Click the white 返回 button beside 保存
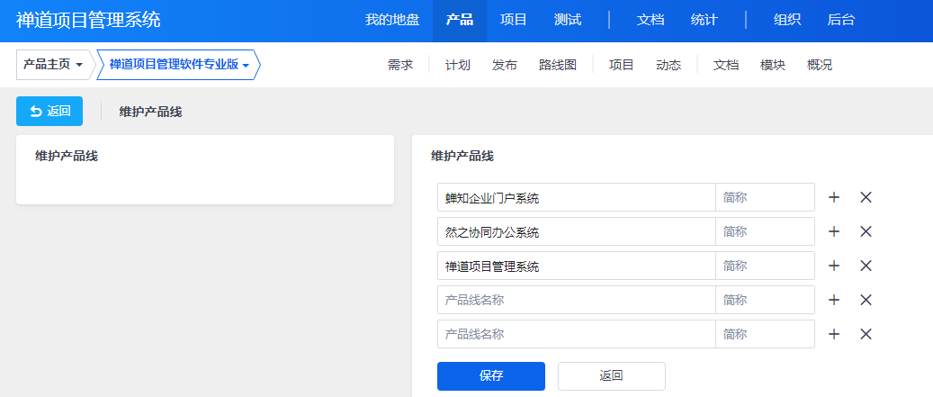 [611, 376]
